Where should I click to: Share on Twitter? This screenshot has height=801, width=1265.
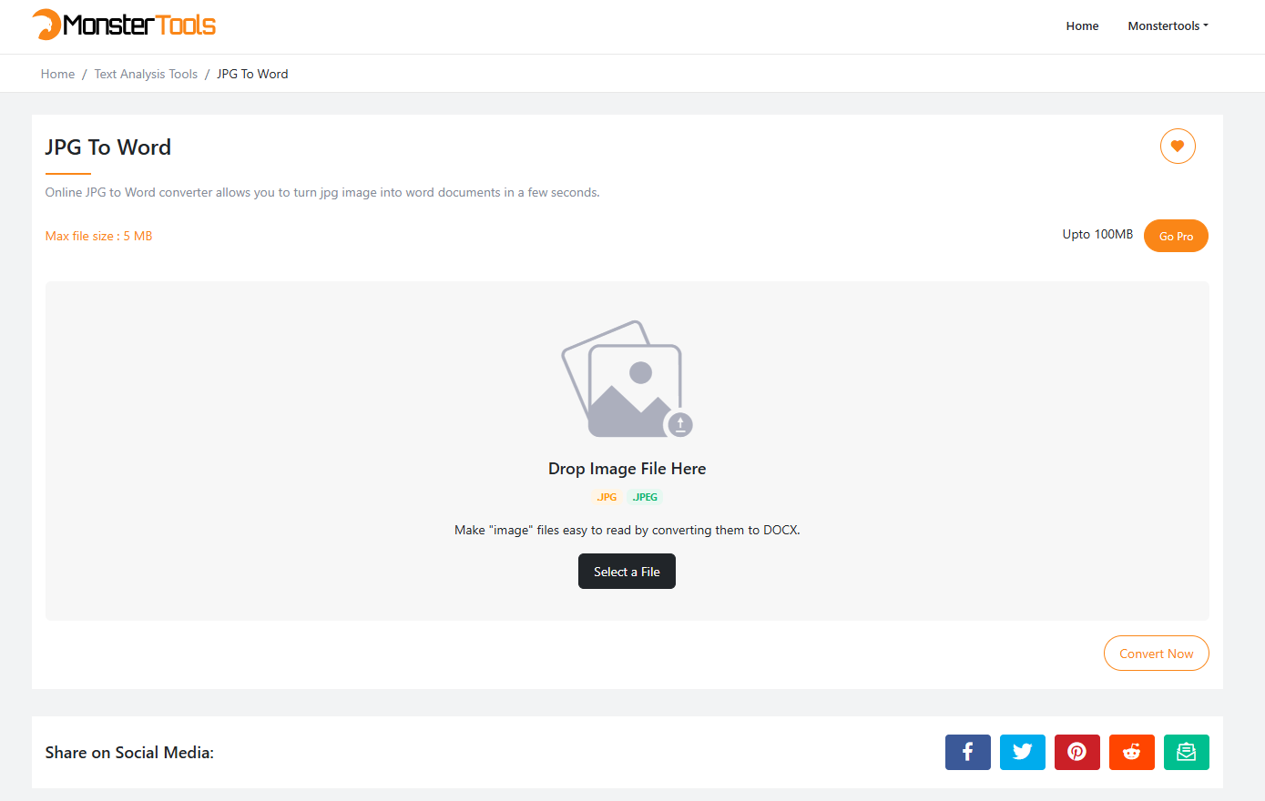click(1022, 752)
